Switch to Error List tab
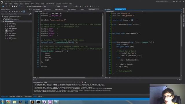 [40, 96]
